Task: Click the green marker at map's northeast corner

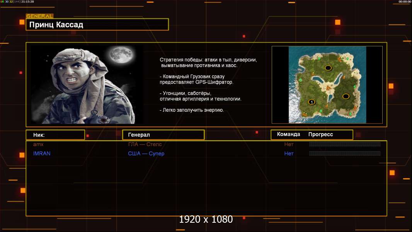Action: click(x=347, y=59)
